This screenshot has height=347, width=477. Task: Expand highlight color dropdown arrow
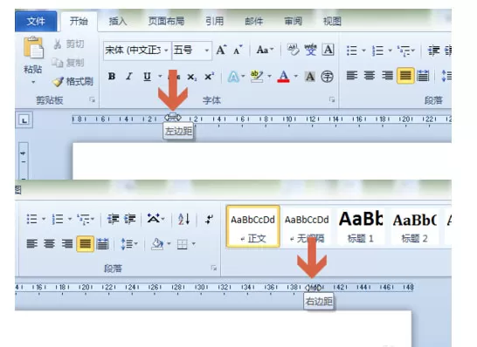269,76
